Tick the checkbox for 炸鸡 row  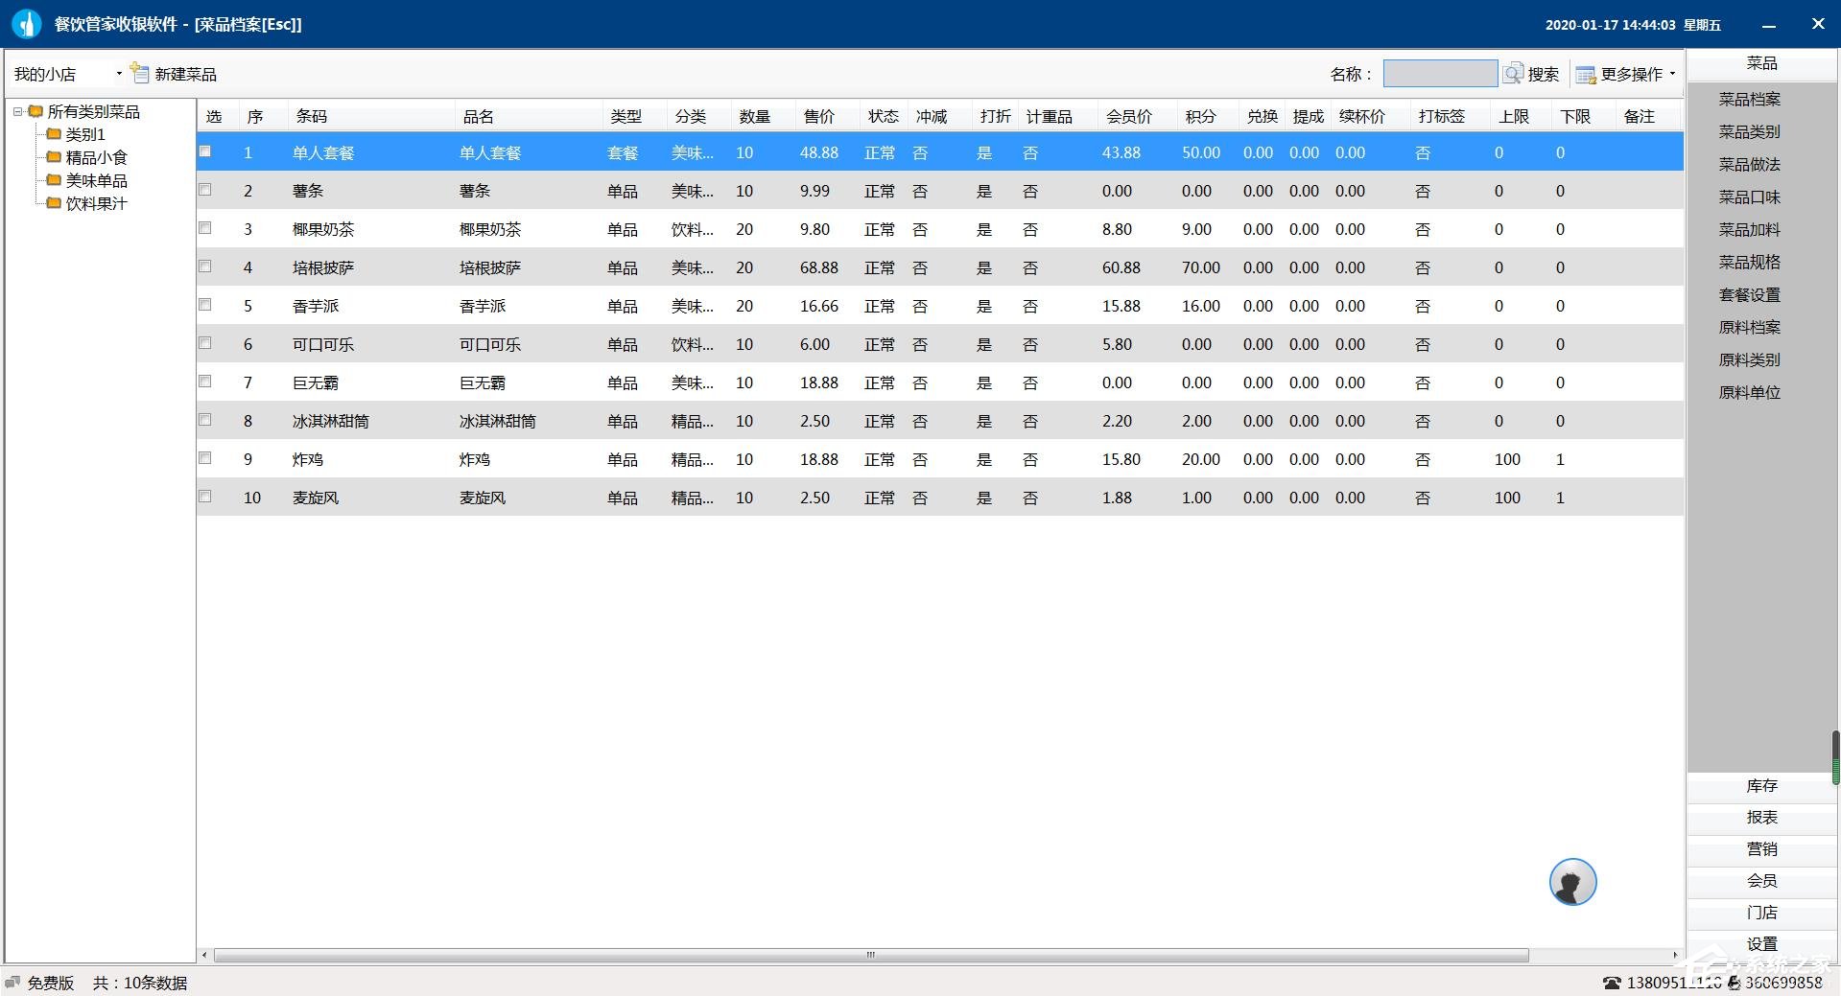[x=205, y=458]
